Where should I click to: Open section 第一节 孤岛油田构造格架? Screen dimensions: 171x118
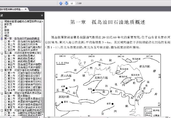tap(25, 42)
